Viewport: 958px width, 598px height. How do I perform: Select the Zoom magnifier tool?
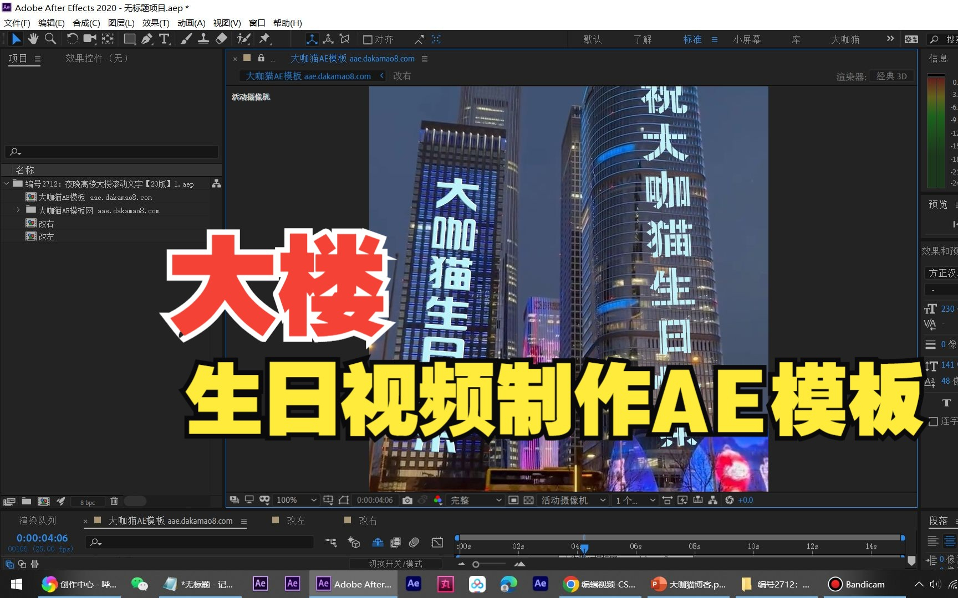(x=50, y=39)
